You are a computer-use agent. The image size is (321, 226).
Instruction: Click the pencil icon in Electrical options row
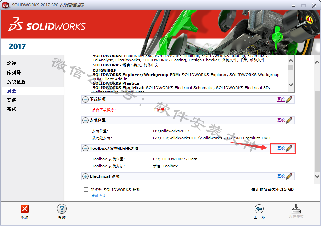(x=289, y=176)
